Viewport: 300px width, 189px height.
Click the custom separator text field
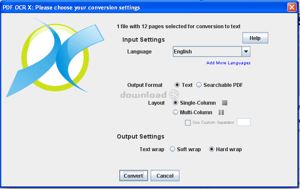tap(243, 122)
